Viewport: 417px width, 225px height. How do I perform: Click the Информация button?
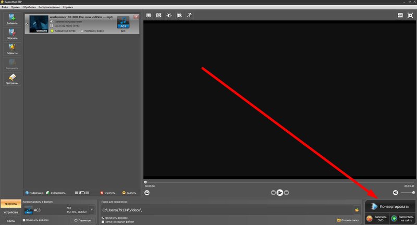point(34,193)
